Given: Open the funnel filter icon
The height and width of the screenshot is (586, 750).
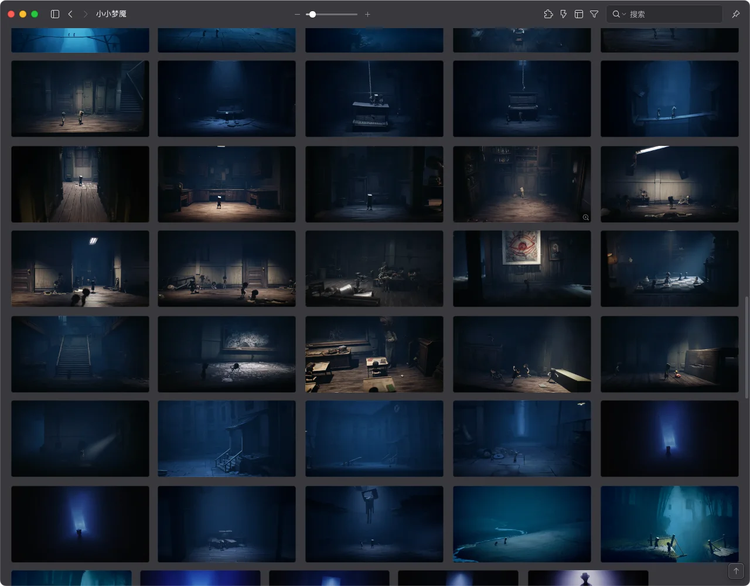Looking at the screenshot, I should 594,14.
